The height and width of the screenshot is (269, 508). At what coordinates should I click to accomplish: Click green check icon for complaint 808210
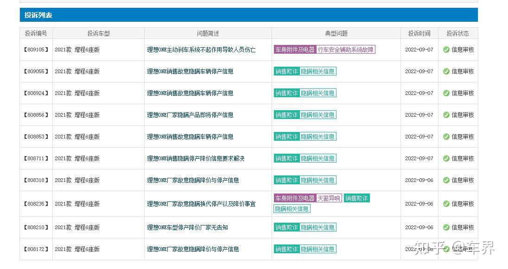click(x=446, y=227)
